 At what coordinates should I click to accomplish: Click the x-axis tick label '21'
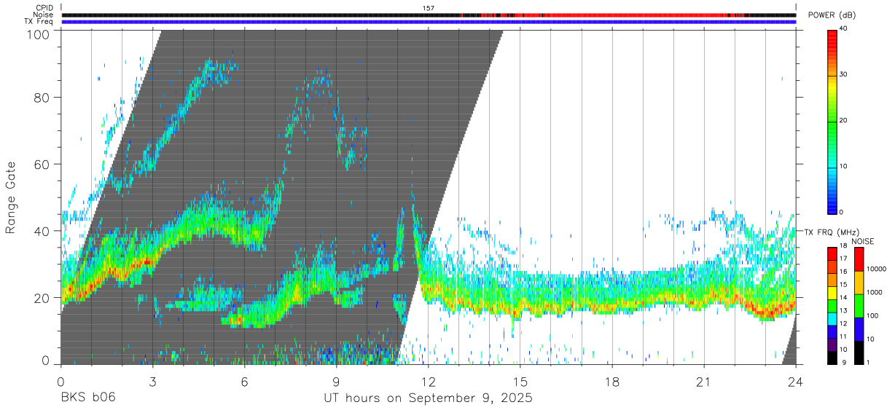[704, 382]
